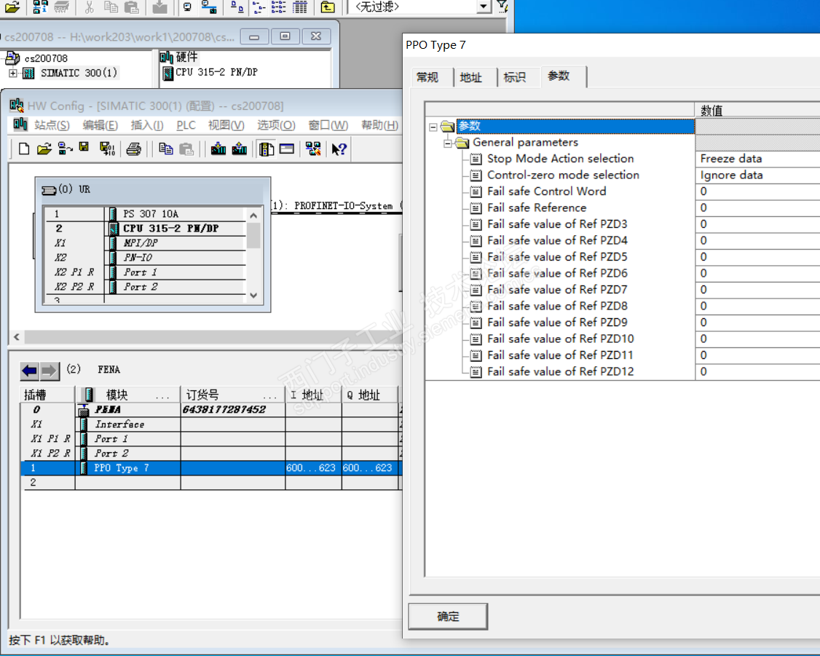Click the back arrow in the FENA panel
Screen dimensions: 820x656
29,371
